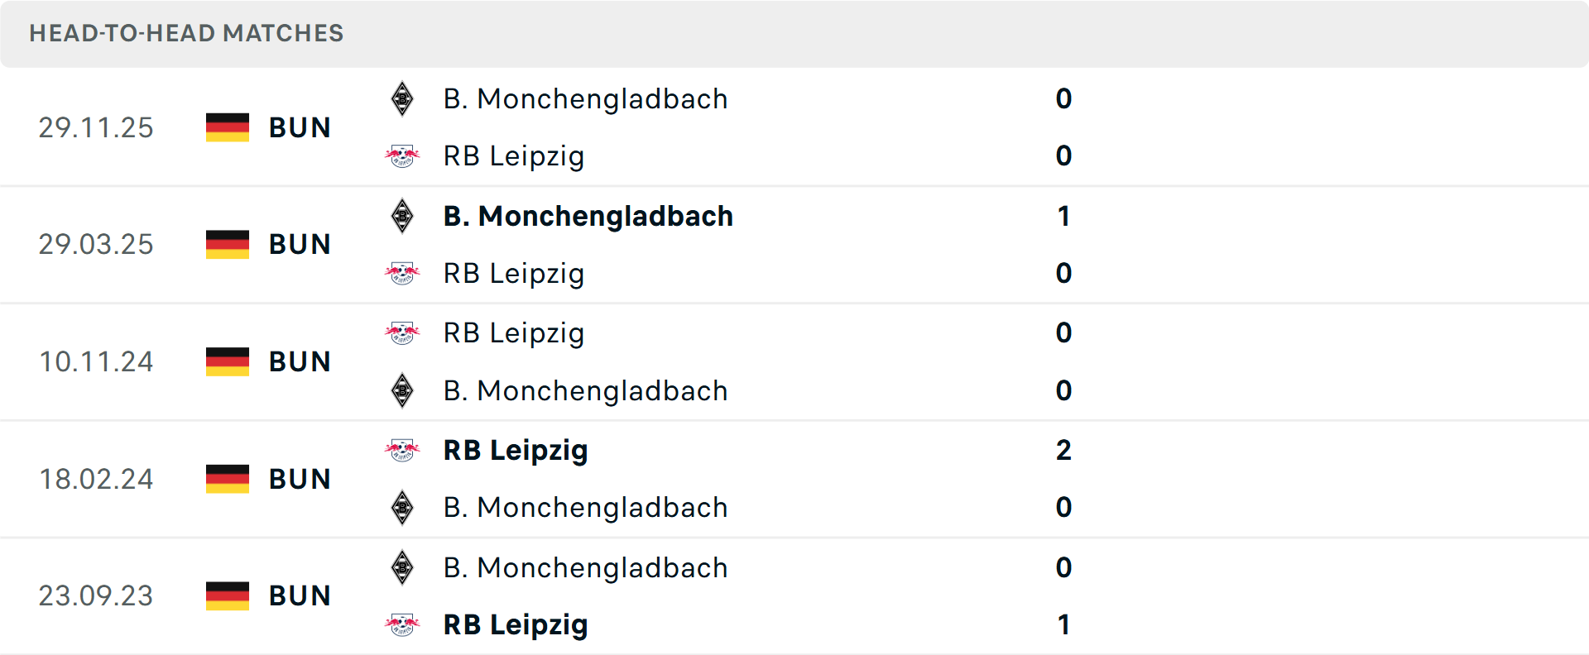This screenshot has height=655, width=1589.
Task: Click the Monchengladbach crest in the 29.03.25 row
Action: coord(402,216)
